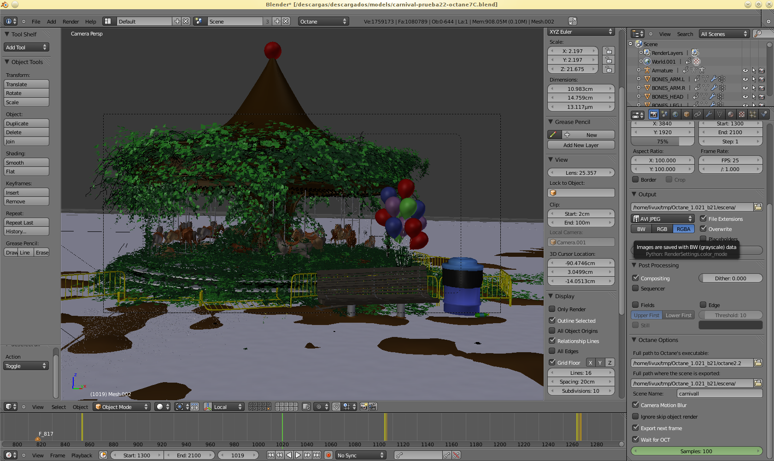The height and width of the screenshot is (461, 774).
Task: Toggle the Compositing checkbox
Action: [635, 278]
